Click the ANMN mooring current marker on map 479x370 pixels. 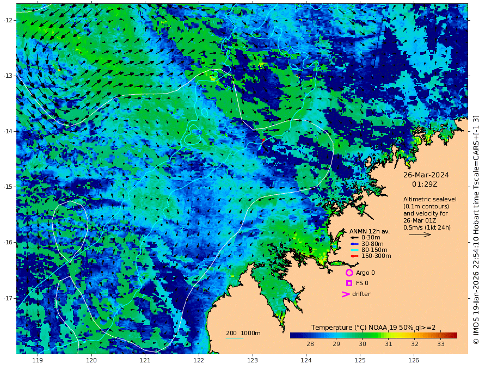click(x=262, y=145)
